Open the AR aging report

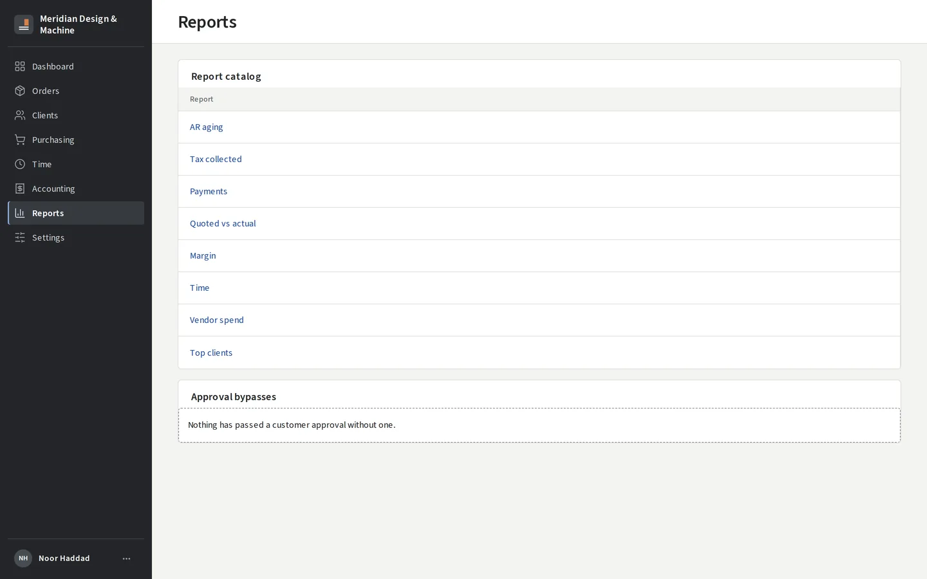point(206,127)
